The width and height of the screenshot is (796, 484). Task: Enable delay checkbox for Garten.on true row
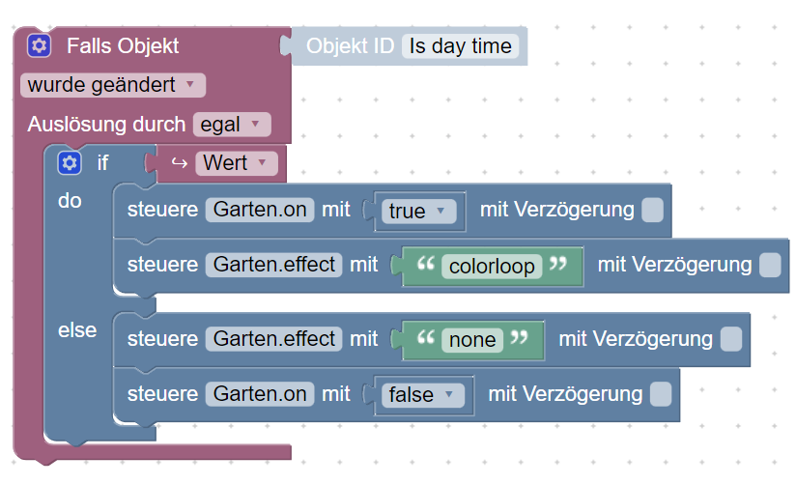click(652, 210)
